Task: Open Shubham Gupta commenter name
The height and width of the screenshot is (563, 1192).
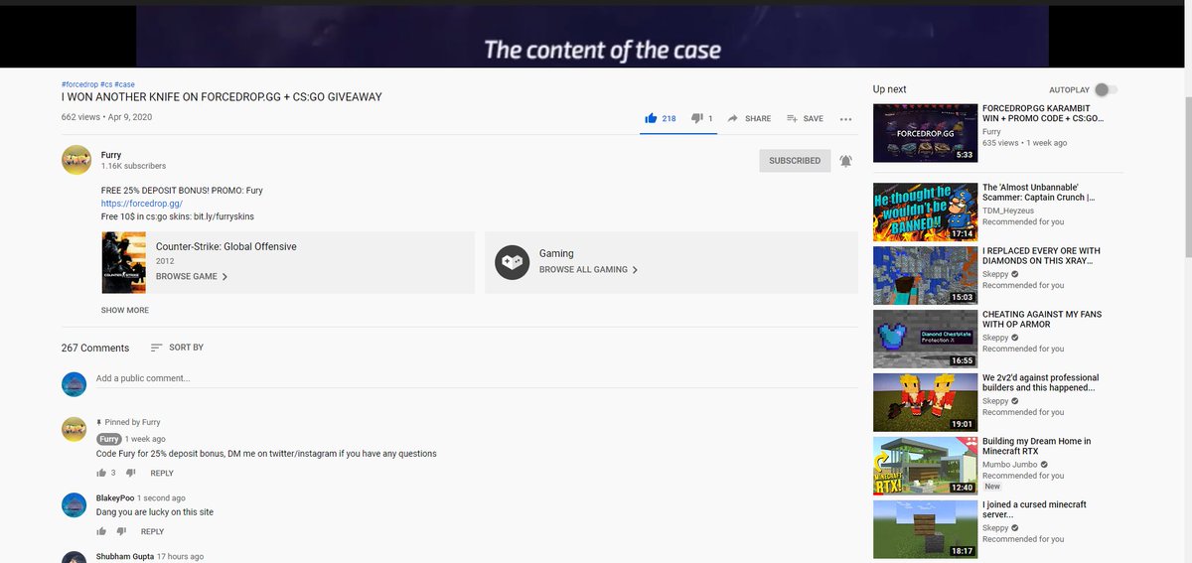Action: (x=125, y=556)
